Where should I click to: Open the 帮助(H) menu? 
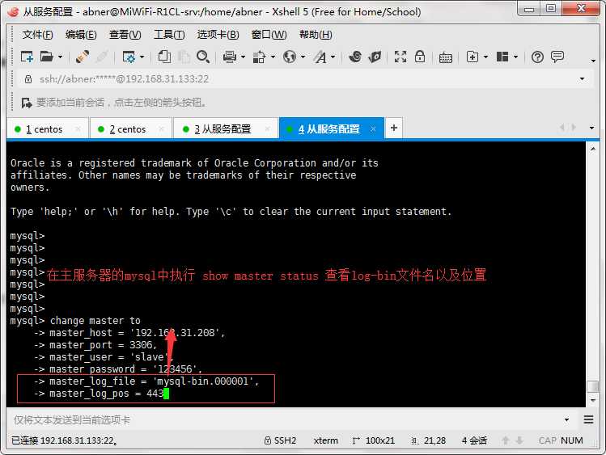click(316, 35)
